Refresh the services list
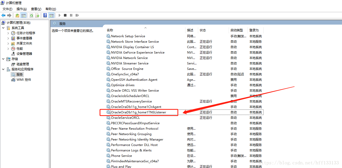 pyautogui.click(x=31, y=15)
